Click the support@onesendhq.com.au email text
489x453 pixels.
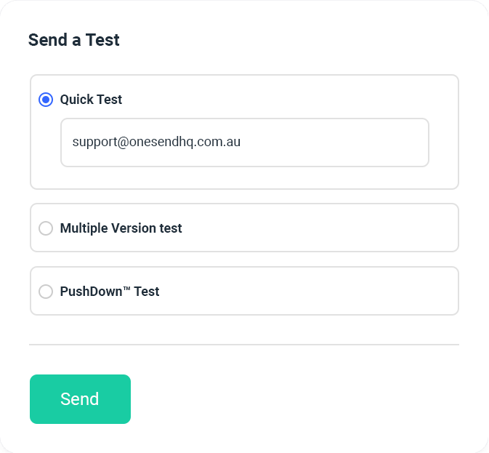pos(156,143)
